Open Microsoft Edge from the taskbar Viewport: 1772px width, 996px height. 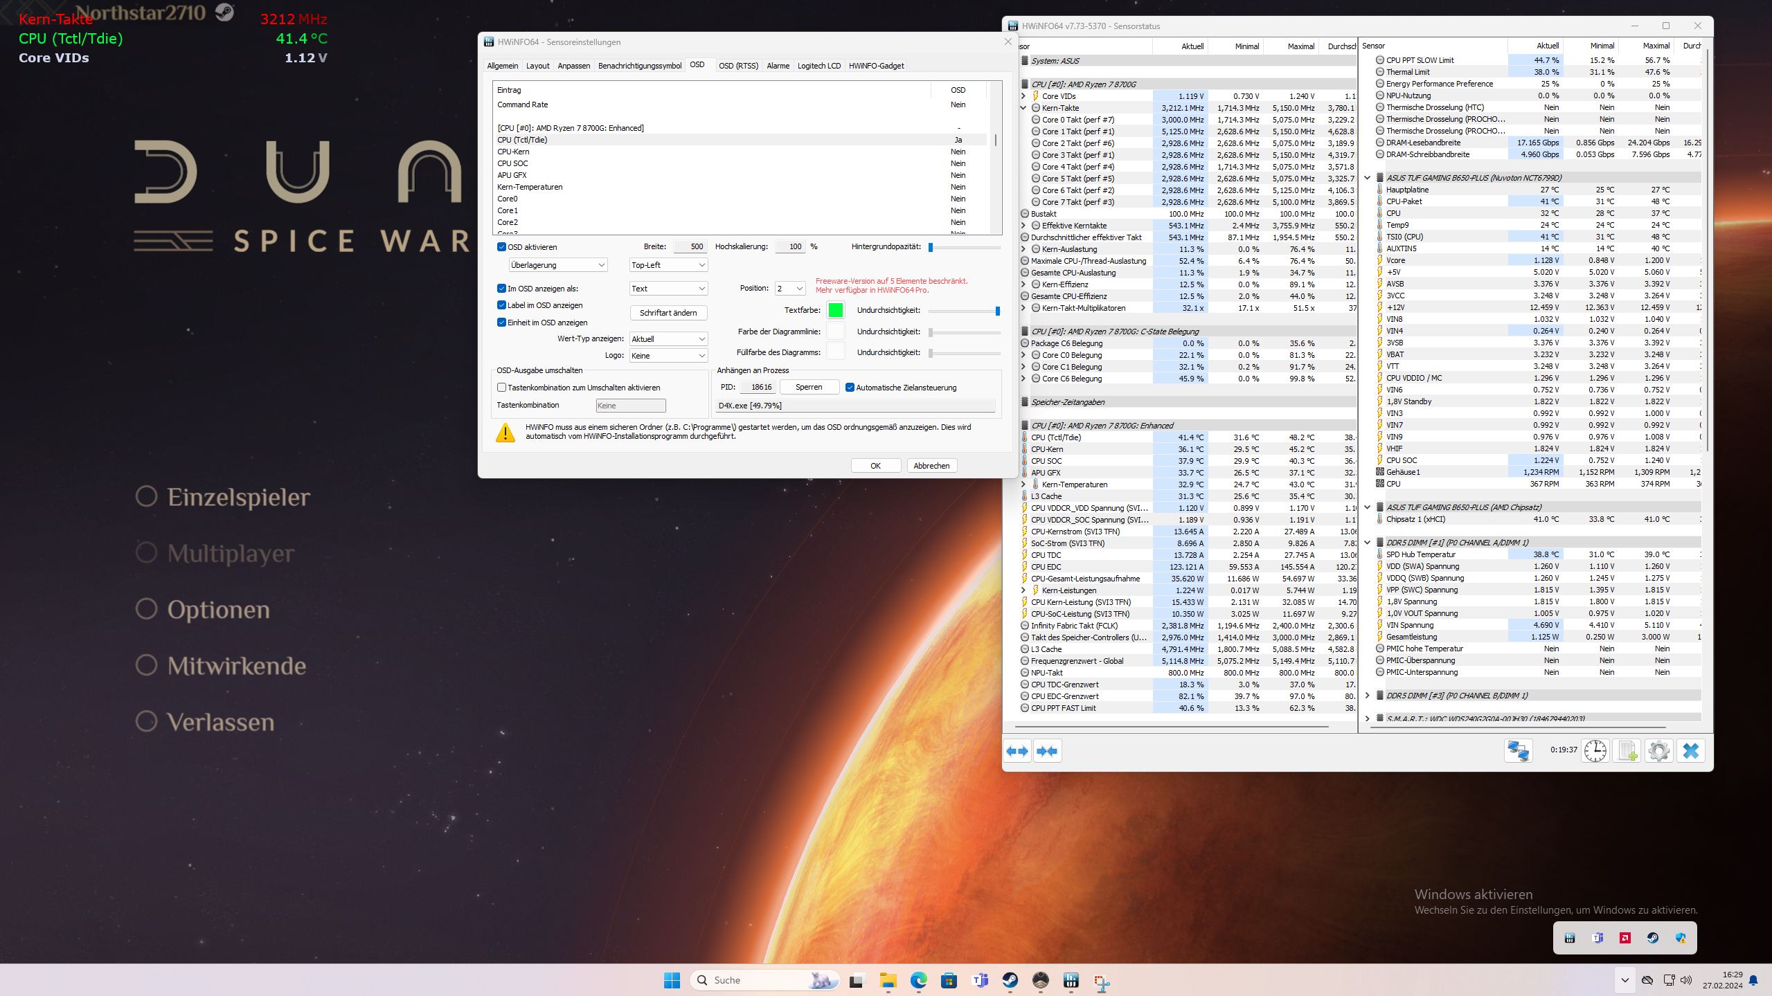click(918, 980)
